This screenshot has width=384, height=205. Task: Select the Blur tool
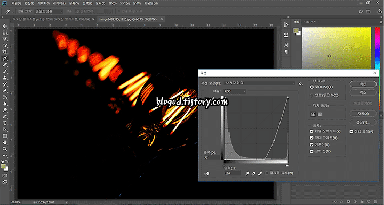(5, 104)
